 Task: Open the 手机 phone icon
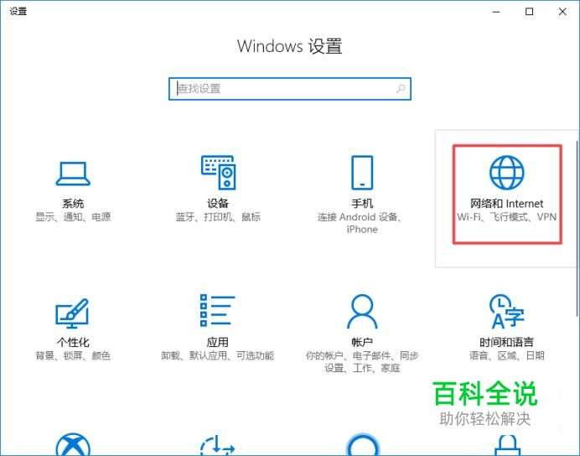(362, 173)
